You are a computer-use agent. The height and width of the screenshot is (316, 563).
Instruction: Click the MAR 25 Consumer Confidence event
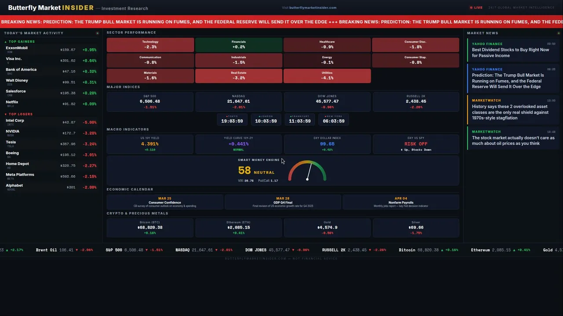pos(165,202)
